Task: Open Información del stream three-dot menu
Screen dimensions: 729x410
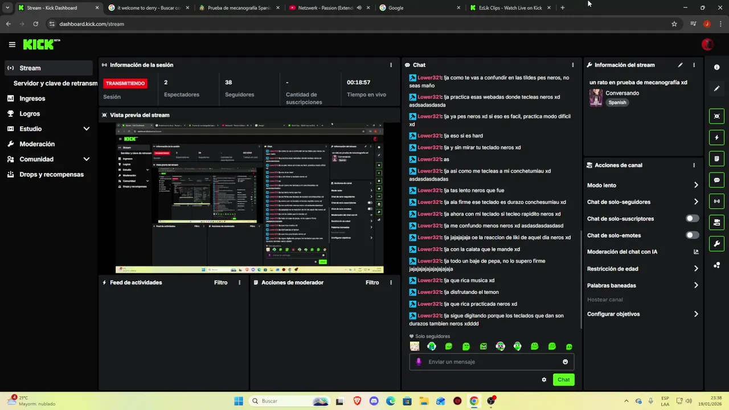Action: 694,65
